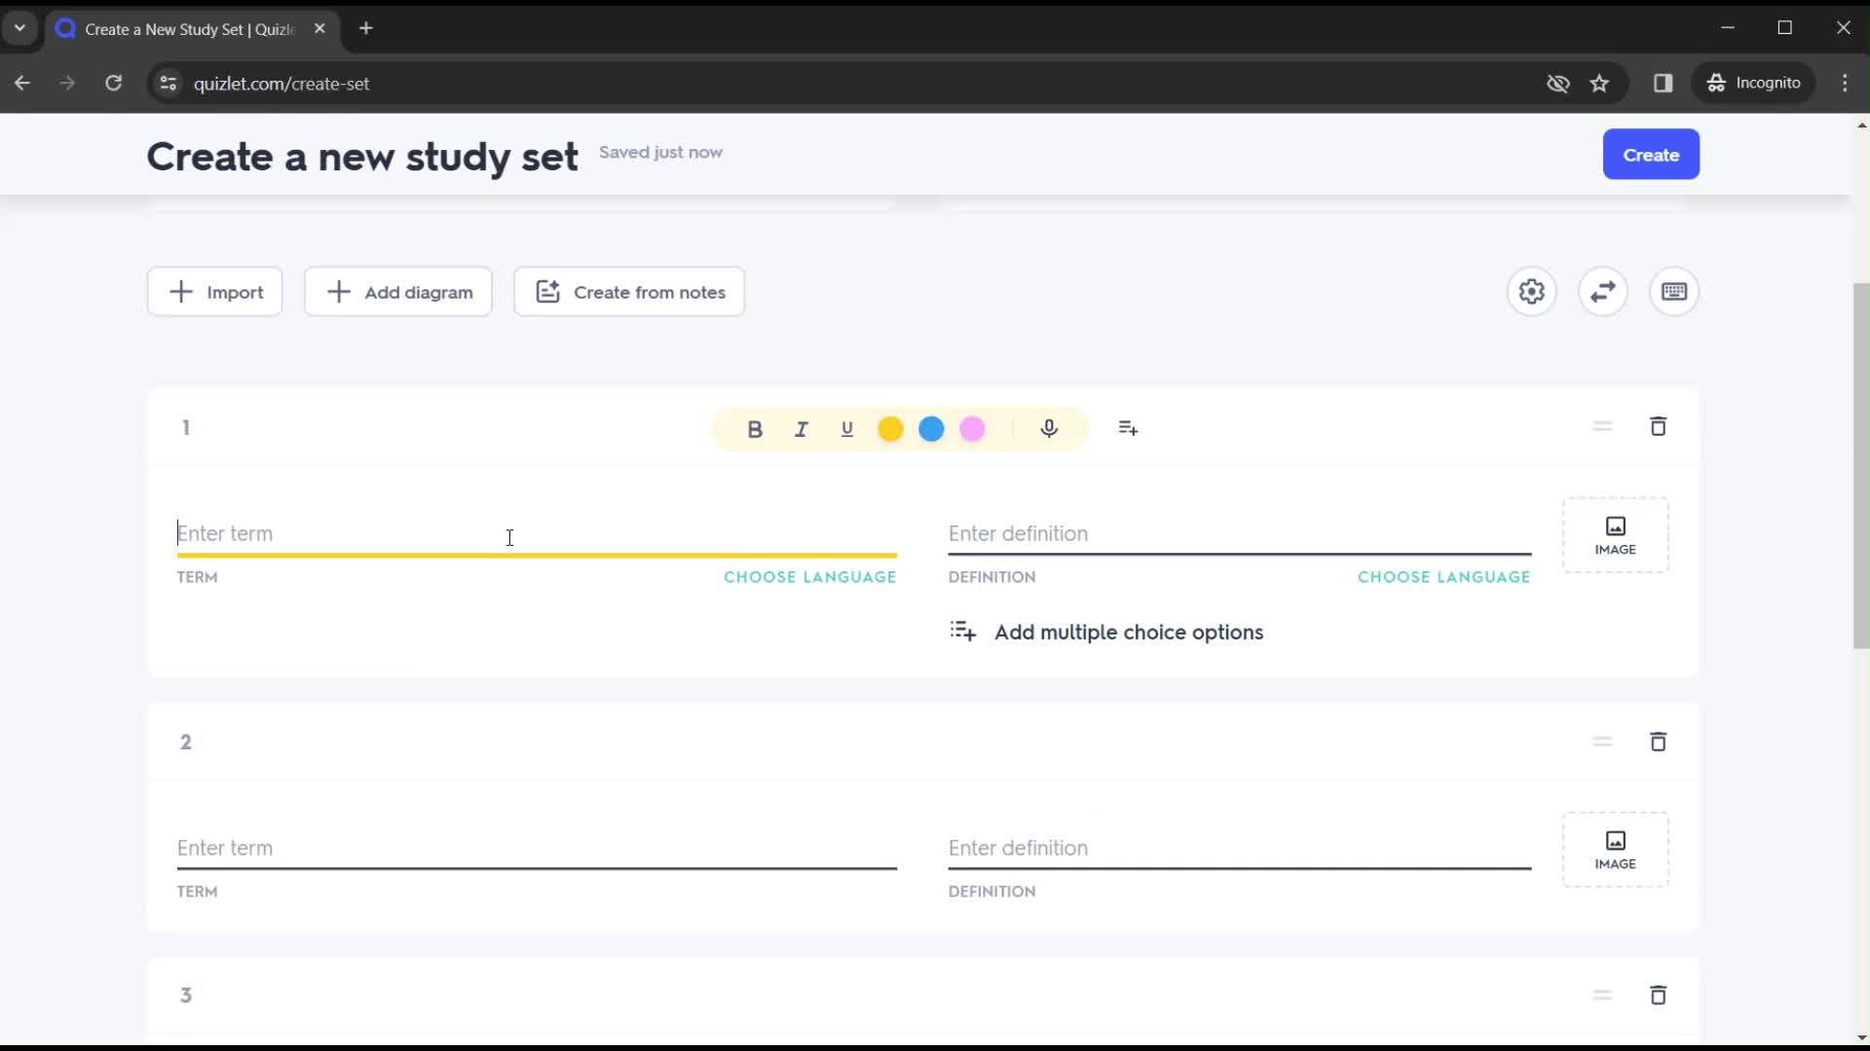This screenshot has width=1870, height=1051.
Task: Click Create to publish study set
Action: click(x=1652, y=154)
